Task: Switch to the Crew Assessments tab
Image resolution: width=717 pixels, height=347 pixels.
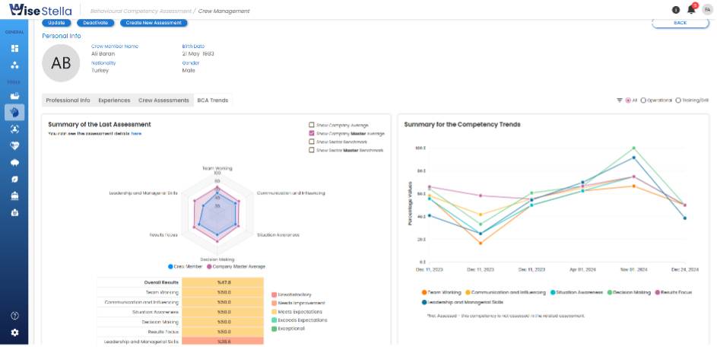Action: (163, 100)
